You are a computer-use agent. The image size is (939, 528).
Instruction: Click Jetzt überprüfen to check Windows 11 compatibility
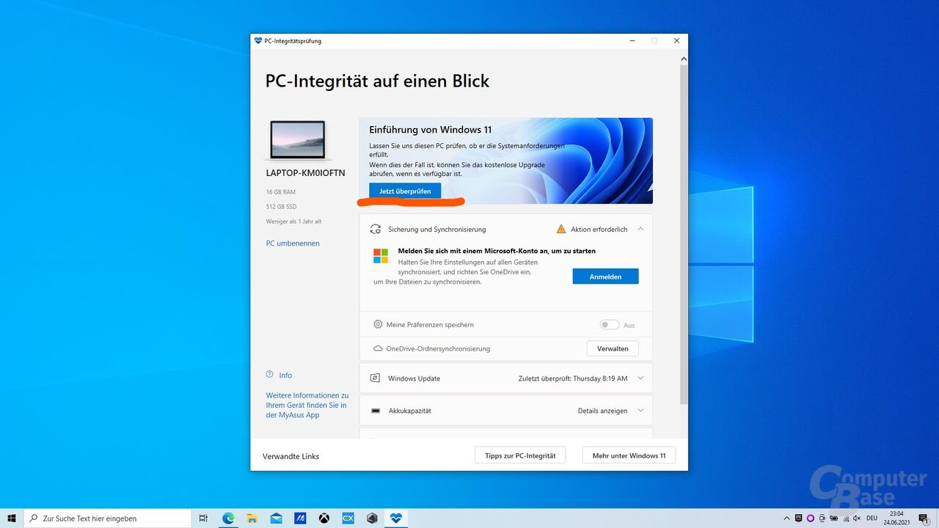(x=406, y=190)
